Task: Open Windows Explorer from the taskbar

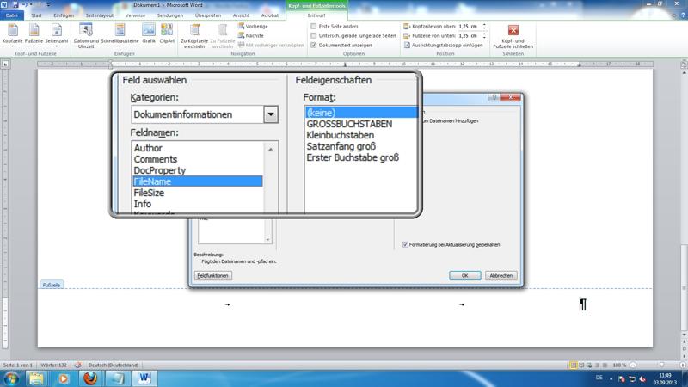Action: (x=36, y=378)
